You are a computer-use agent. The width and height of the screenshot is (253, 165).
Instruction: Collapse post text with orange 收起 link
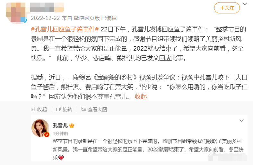(x=141, y=96)
